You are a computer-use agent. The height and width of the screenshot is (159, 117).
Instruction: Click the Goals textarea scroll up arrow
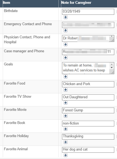[x=112, y=64]
